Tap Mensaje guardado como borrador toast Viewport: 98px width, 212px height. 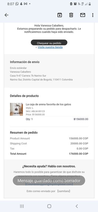click(x=49, y=181)
